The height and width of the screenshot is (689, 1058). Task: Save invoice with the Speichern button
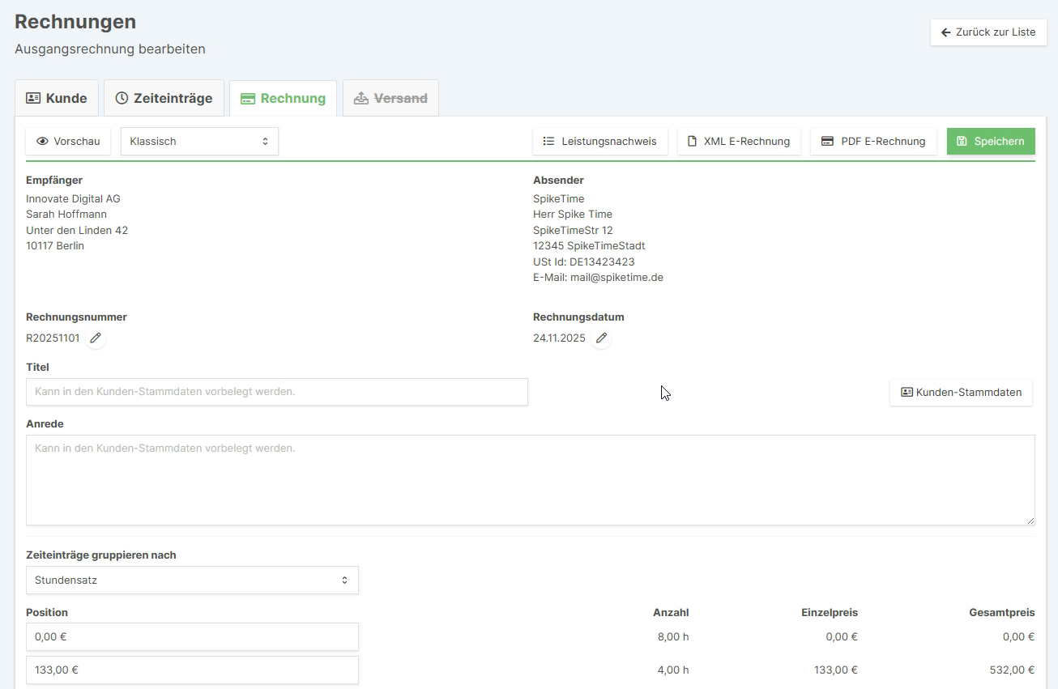tap(990, 141)
